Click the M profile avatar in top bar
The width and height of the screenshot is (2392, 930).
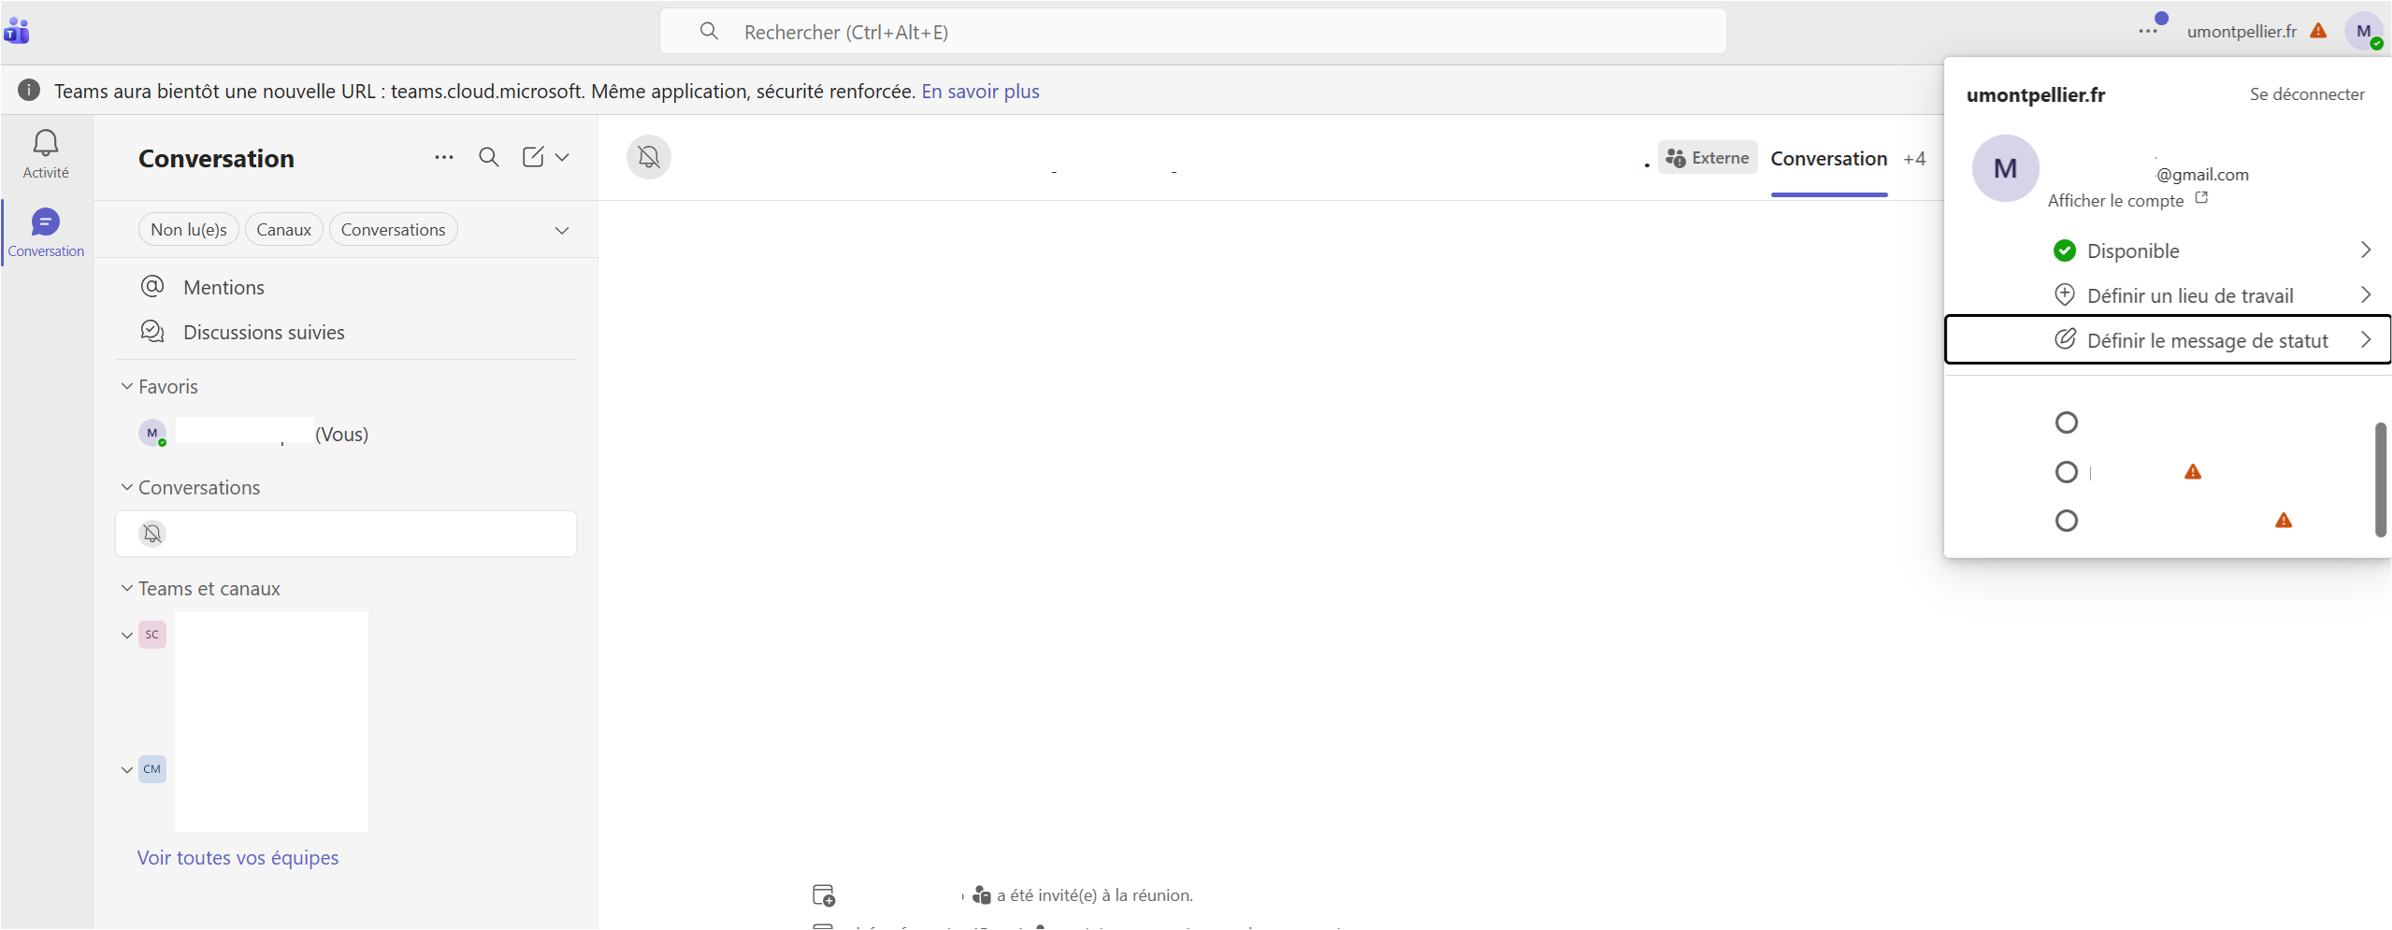point(2363,31)
